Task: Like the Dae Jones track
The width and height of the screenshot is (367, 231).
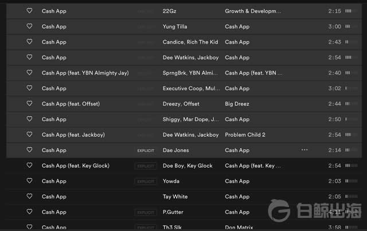Action: tap(29, 150)
